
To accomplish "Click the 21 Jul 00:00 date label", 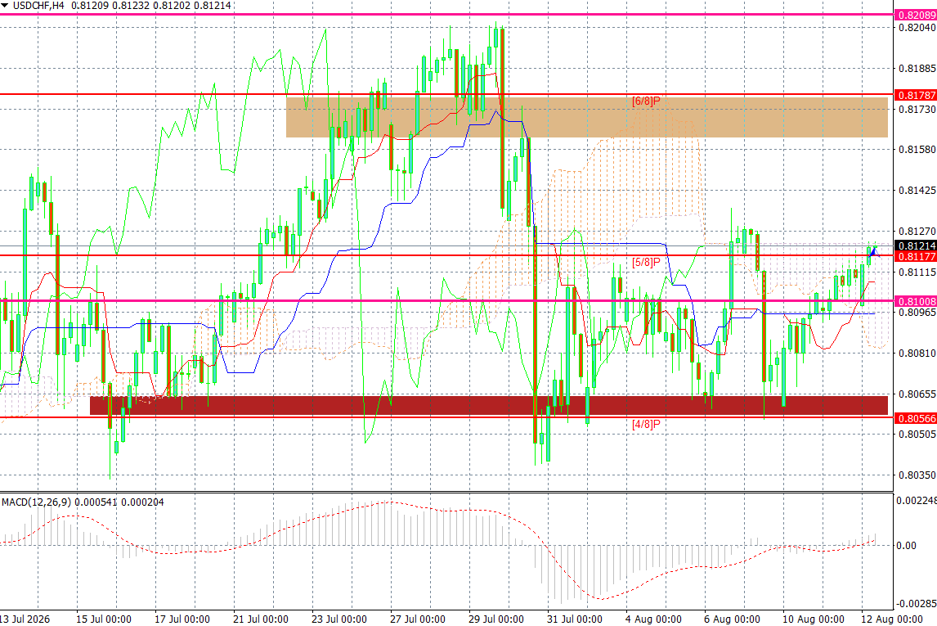I will 261,619.
